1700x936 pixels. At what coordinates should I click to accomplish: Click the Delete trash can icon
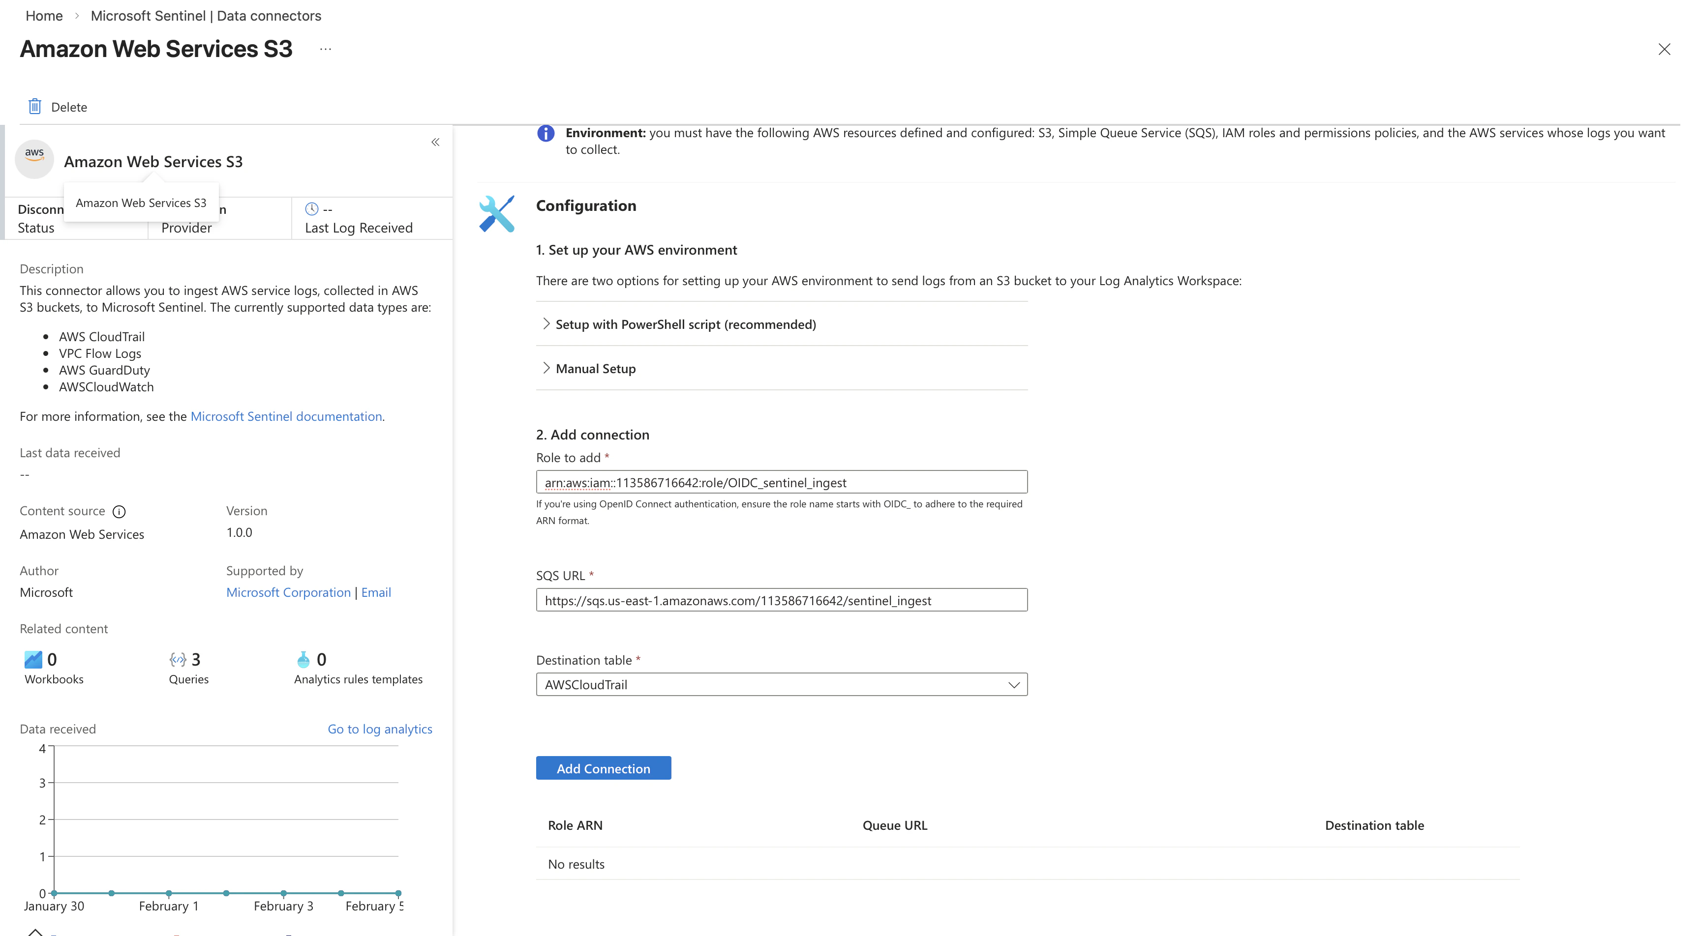coord(35,106)
